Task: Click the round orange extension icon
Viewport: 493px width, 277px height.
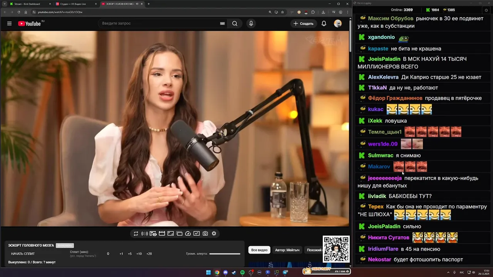Action: pyautogui.click(x=299, y=12)
